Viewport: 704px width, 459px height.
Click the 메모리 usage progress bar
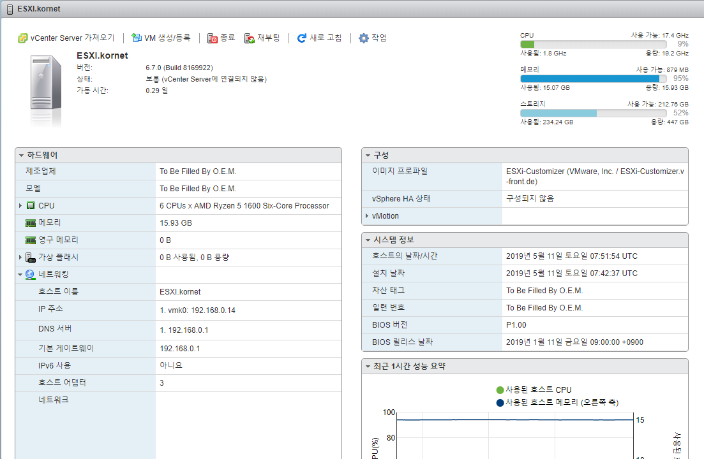coord(594,79)
